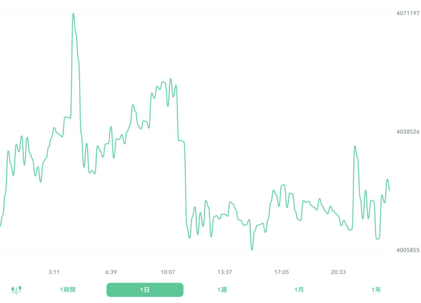Viewport: 421px width, 303px height.
Task: Click the highlighted 1日 range button
Action: point(145,290)
